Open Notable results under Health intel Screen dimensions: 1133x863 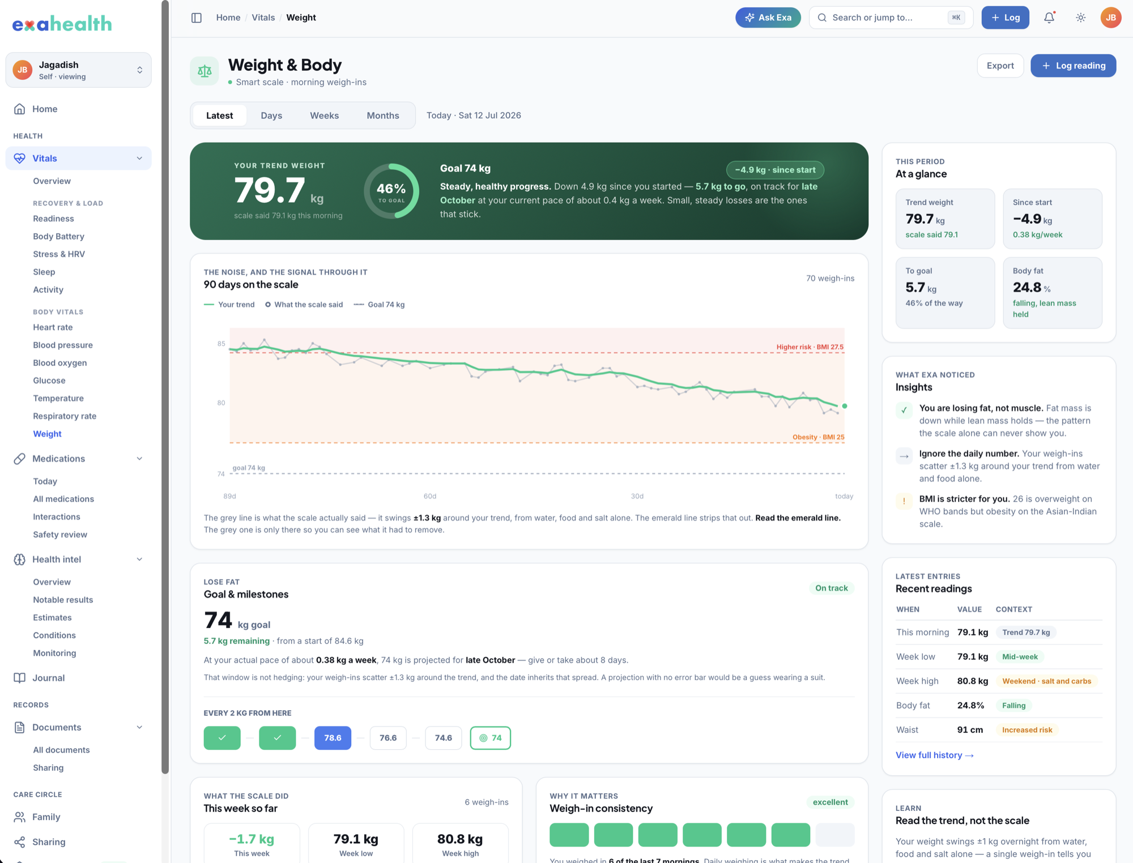click(63, 600)
